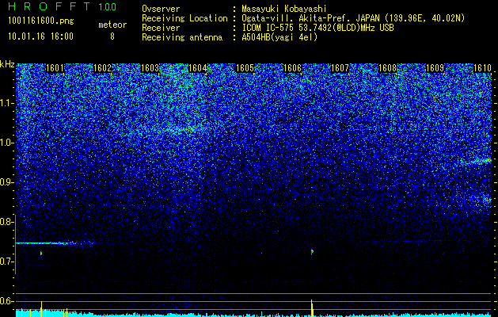
Task: Click the Ovserver field label
Action: [161, 9]
